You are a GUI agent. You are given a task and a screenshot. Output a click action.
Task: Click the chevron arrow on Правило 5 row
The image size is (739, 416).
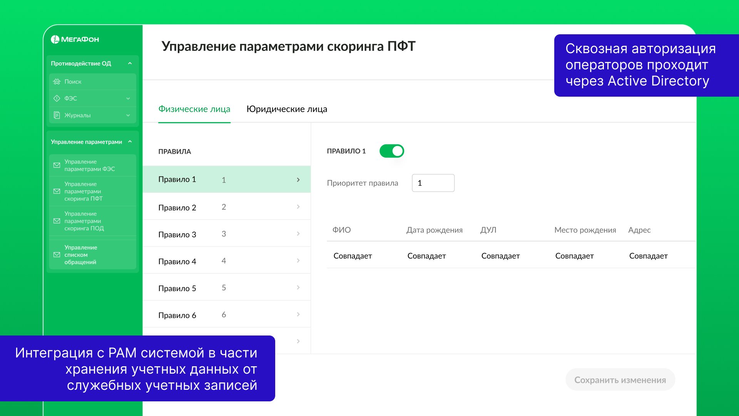point(298,288)
